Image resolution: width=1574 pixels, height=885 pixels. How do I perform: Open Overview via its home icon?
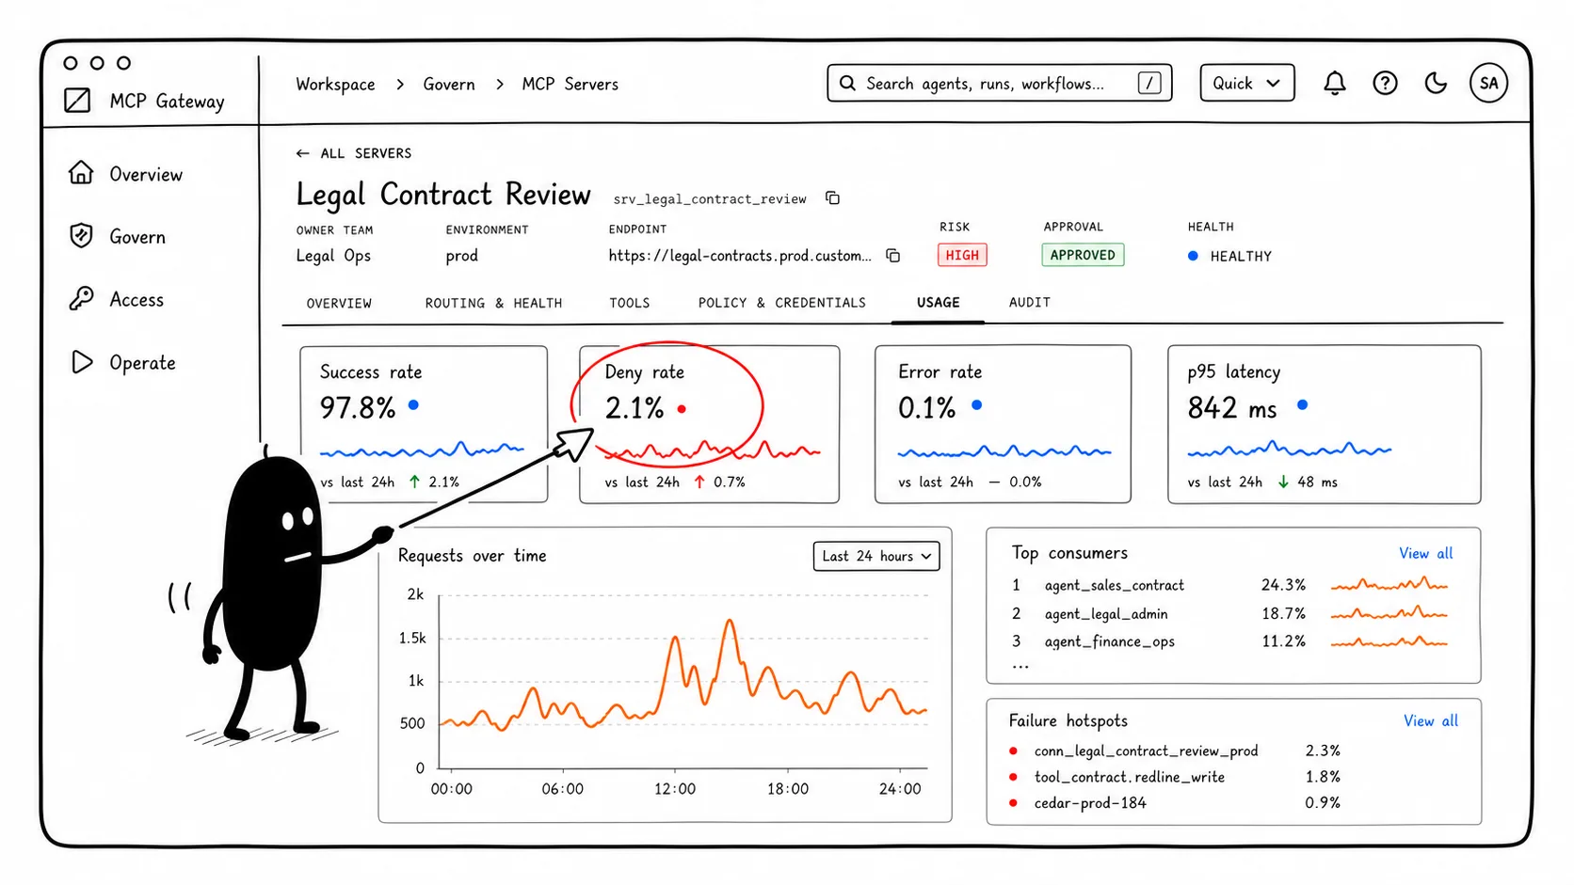(81, 173)
